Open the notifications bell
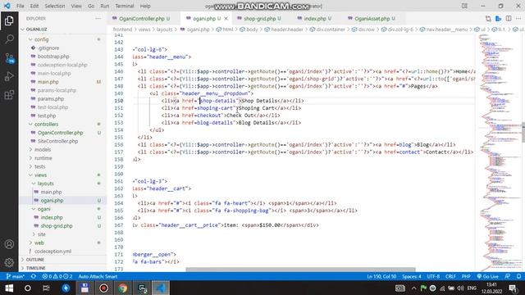This screenshot has width=525, height=295. pyautogui.click(x=518, y=277)
